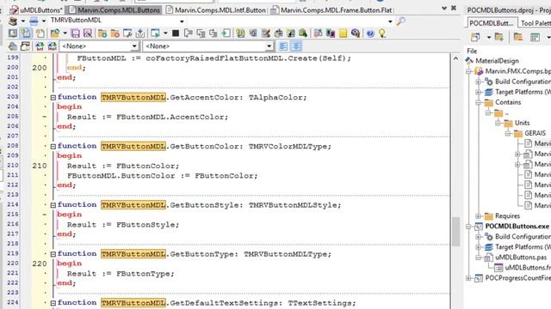
Task: Click the View Unit icon at toolbar start
Action: [x=13, y=33]
